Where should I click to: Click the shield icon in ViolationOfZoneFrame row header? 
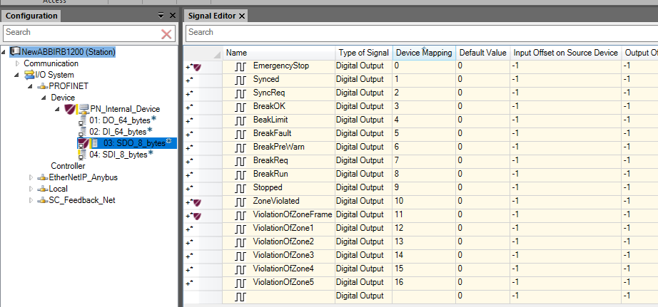[197, 216]
